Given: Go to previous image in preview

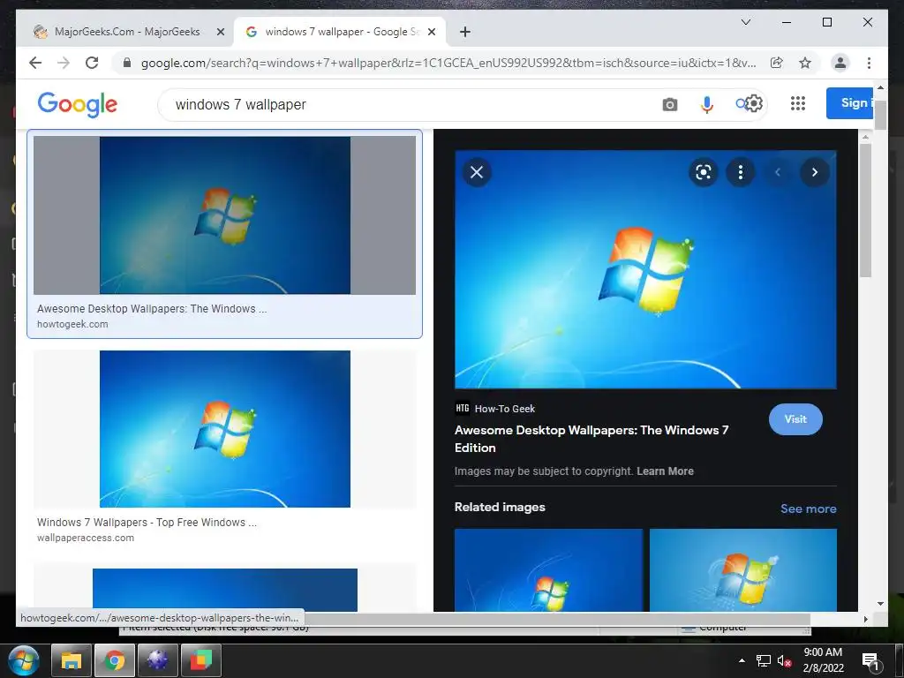Looking at the screenshot, I should [x=777, y=172].
